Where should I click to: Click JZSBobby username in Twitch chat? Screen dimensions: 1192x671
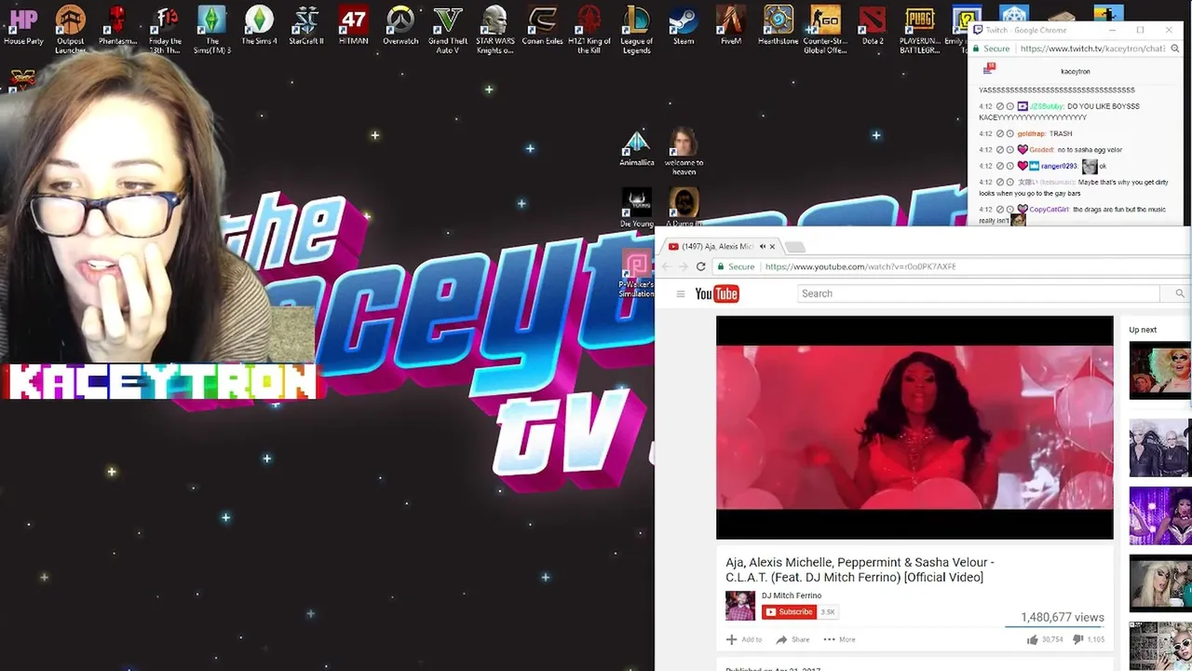(x=1046, y=106)
